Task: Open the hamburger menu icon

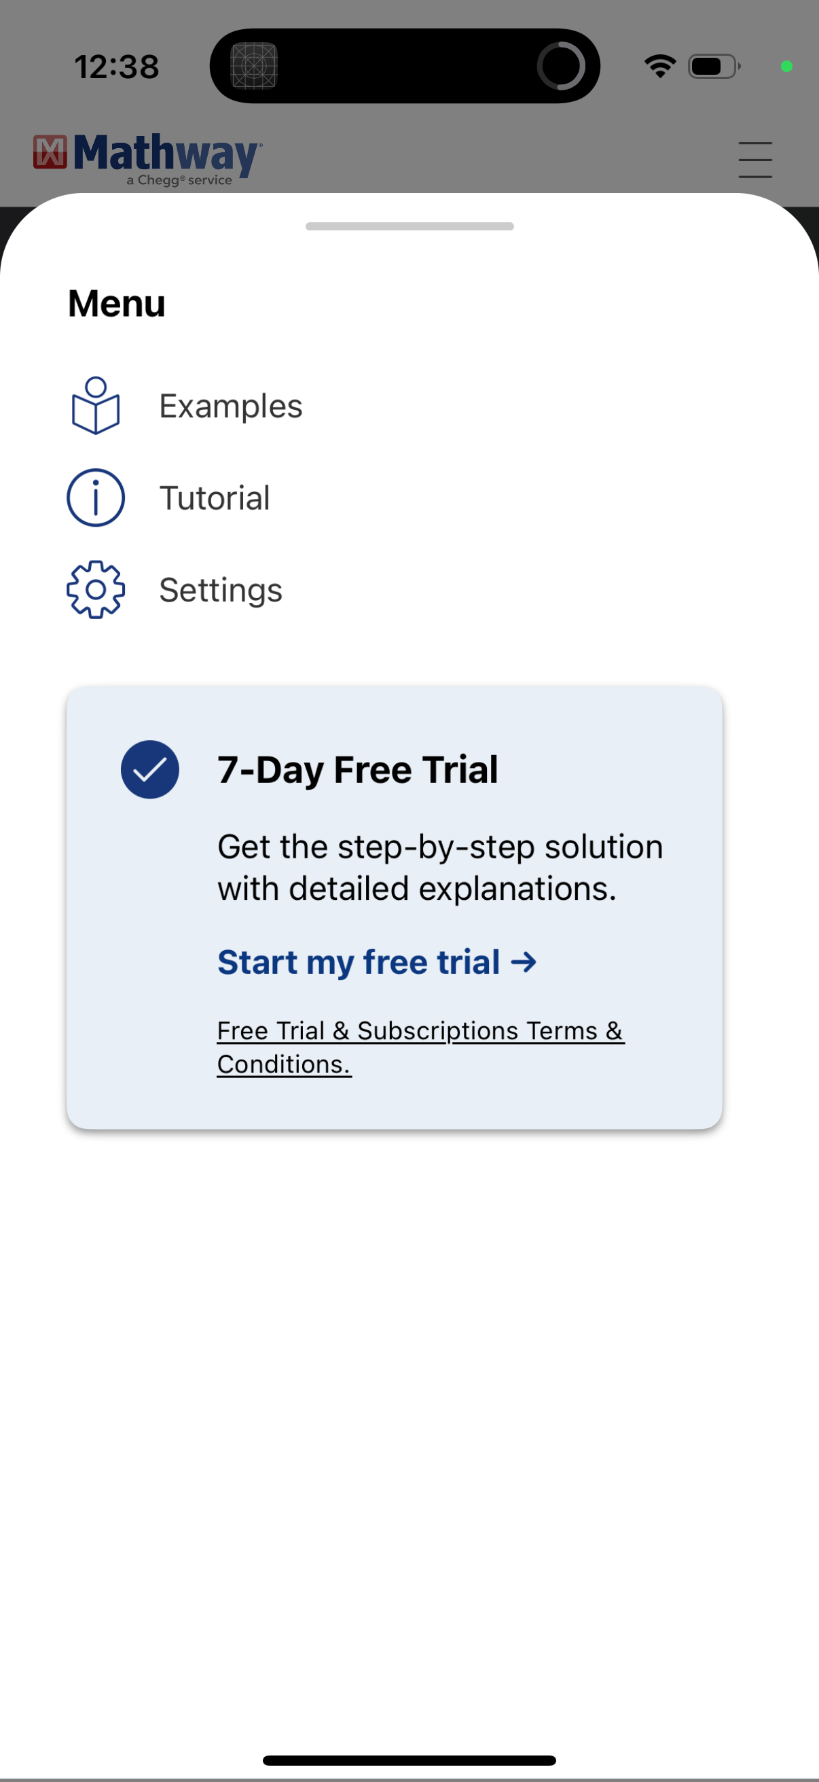Action: pyautogui.click(x=754, y=158)
